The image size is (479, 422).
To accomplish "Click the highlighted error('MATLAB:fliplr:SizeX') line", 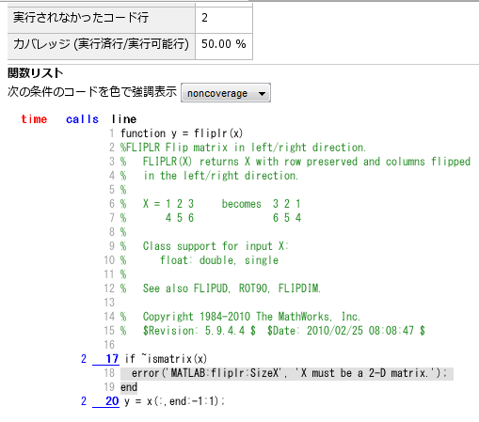I will [287, 373].
